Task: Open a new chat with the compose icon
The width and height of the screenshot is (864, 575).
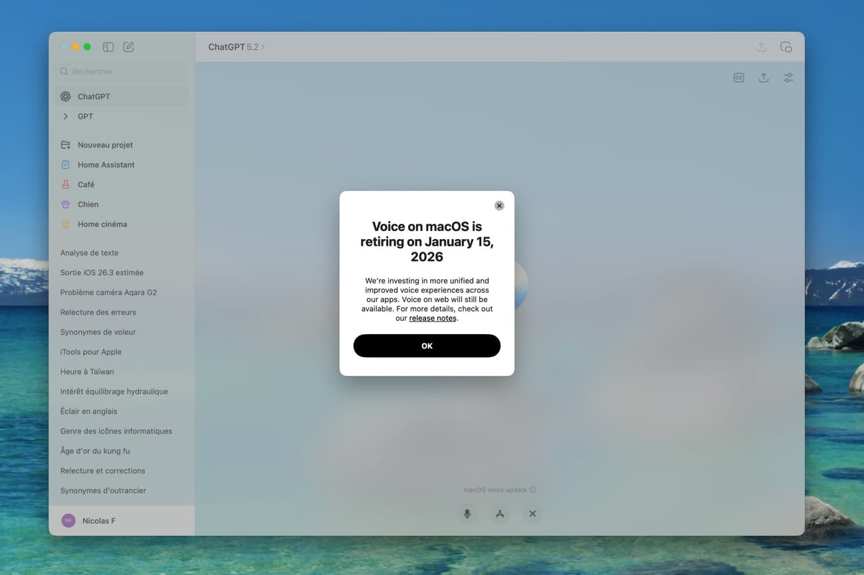Action: pos(128,46)
